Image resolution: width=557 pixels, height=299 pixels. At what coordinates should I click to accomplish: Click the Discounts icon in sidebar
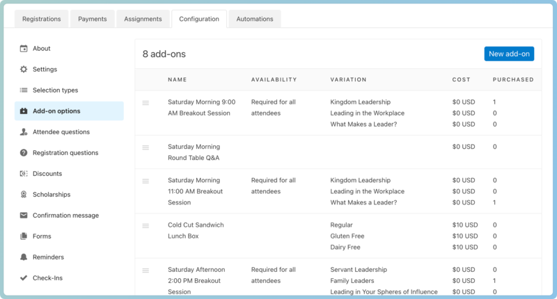(x=24, y=174)
